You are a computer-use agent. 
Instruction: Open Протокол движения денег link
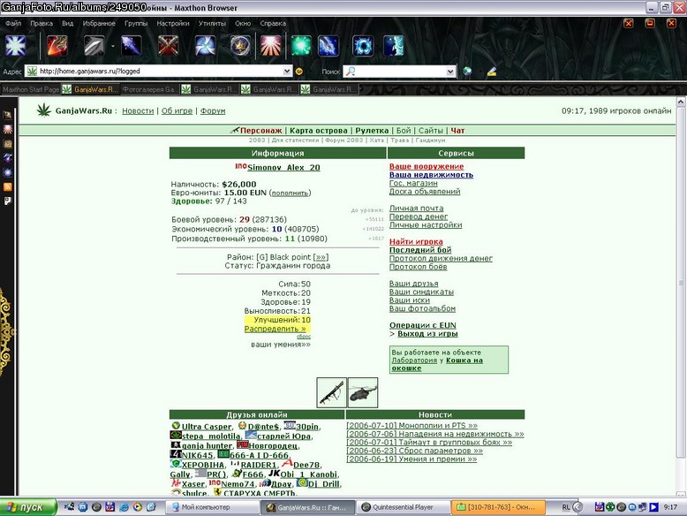pyautogui.click(x=441, y=258)
